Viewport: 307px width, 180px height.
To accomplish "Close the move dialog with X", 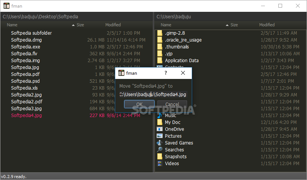I will (x=183, y=73).
